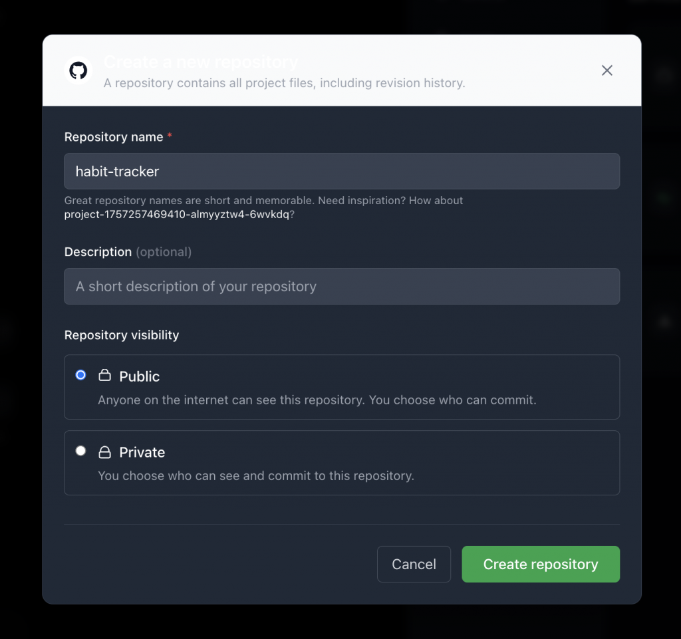Select the Public radio button

pos(81,375)
